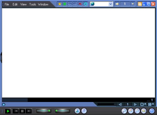Click the previous tab left triangle arrow
Image resolution: width=157 pixels, height=115 pixels.
click(120, 104)
